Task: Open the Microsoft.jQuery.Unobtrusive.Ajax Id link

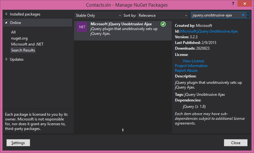Action: (x=209, y=31)
